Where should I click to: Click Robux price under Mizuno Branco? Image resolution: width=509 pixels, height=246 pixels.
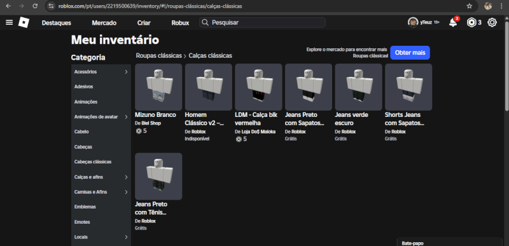pos(141,131)
